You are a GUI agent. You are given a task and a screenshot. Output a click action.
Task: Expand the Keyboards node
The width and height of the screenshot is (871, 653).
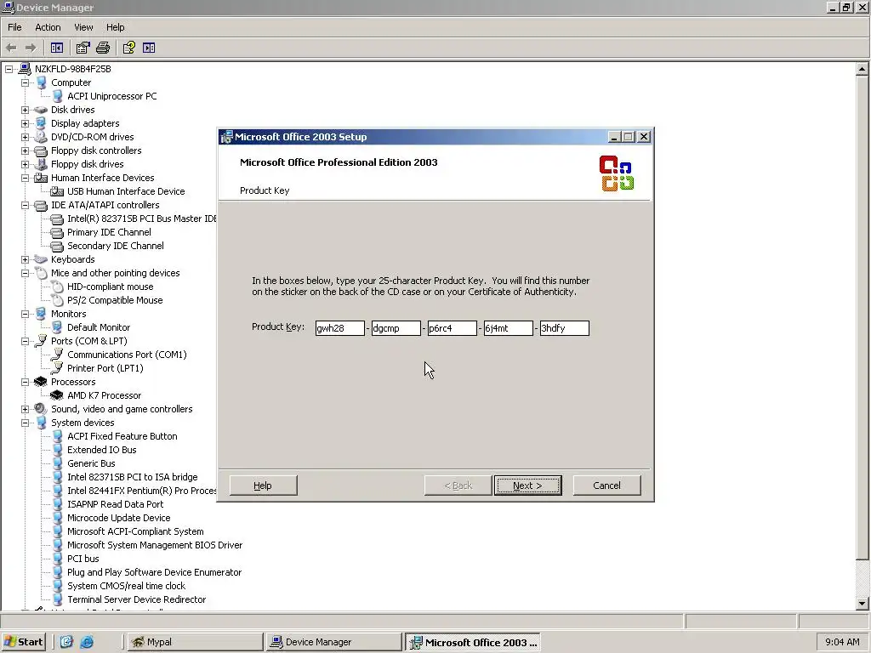pyautogui.click(x=25, y=259)
